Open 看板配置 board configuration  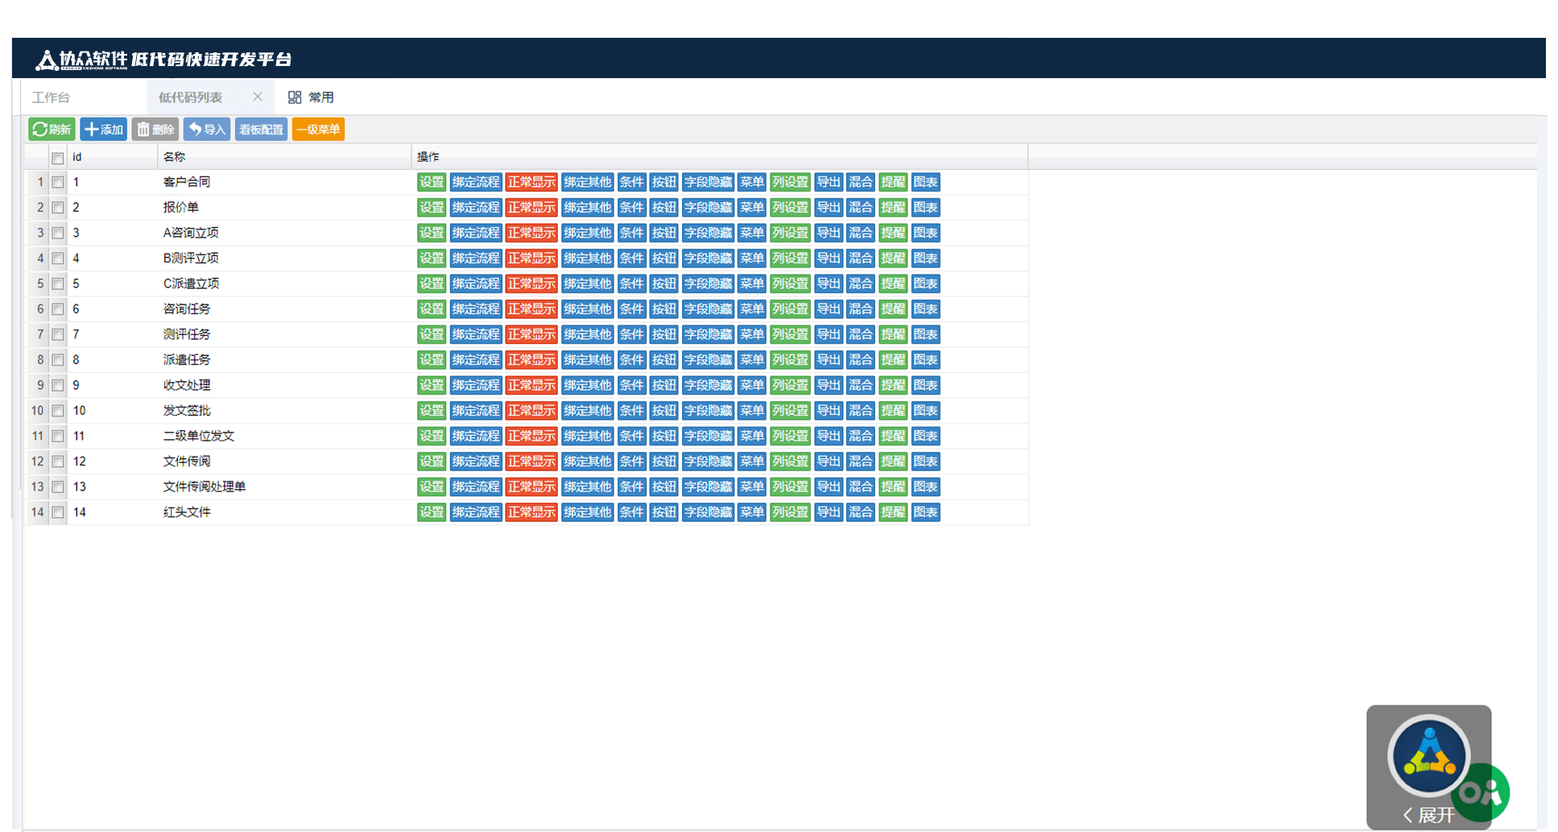pyautogui.click(x=261, y=130)
